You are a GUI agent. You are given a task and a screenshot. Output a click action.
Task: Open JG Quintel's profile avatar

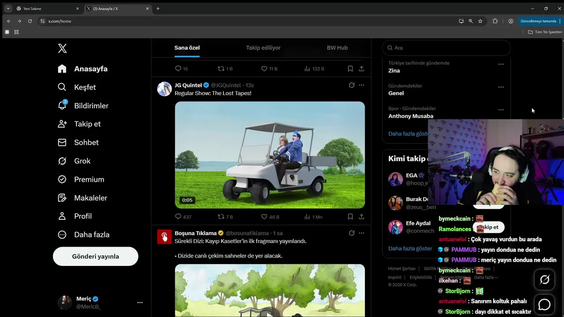coord(164,89)
